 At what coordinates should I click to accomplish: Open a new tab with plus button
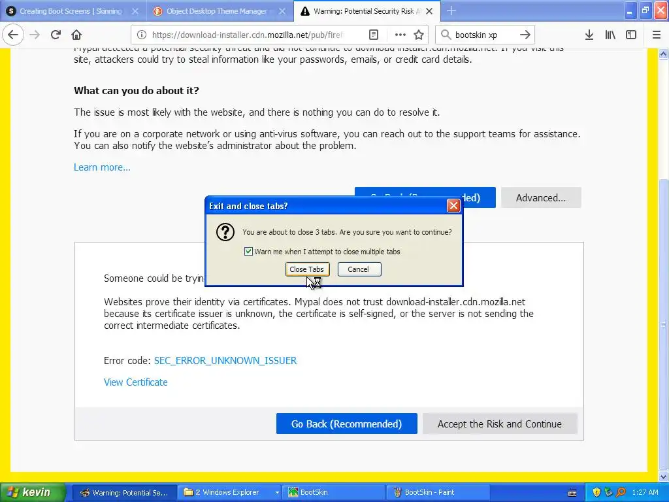point(451,11)
